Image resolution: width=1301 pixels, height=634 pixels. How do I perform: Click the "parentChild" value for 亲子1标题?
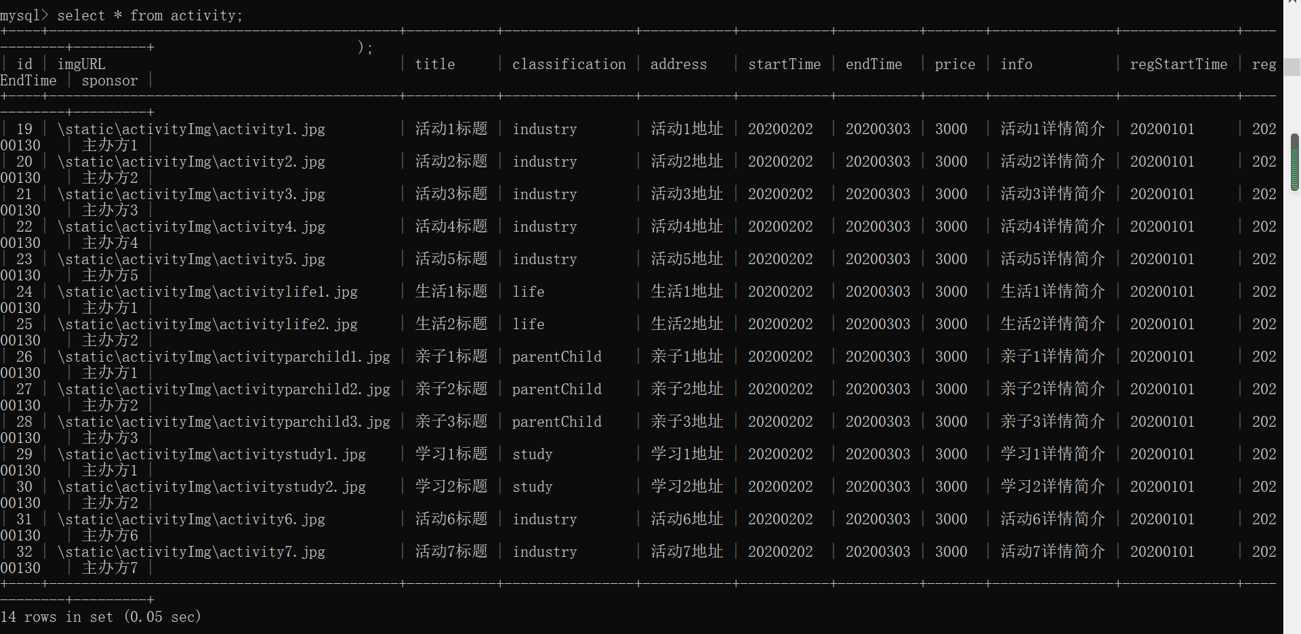pyautogui.click(x=557, y=356)
